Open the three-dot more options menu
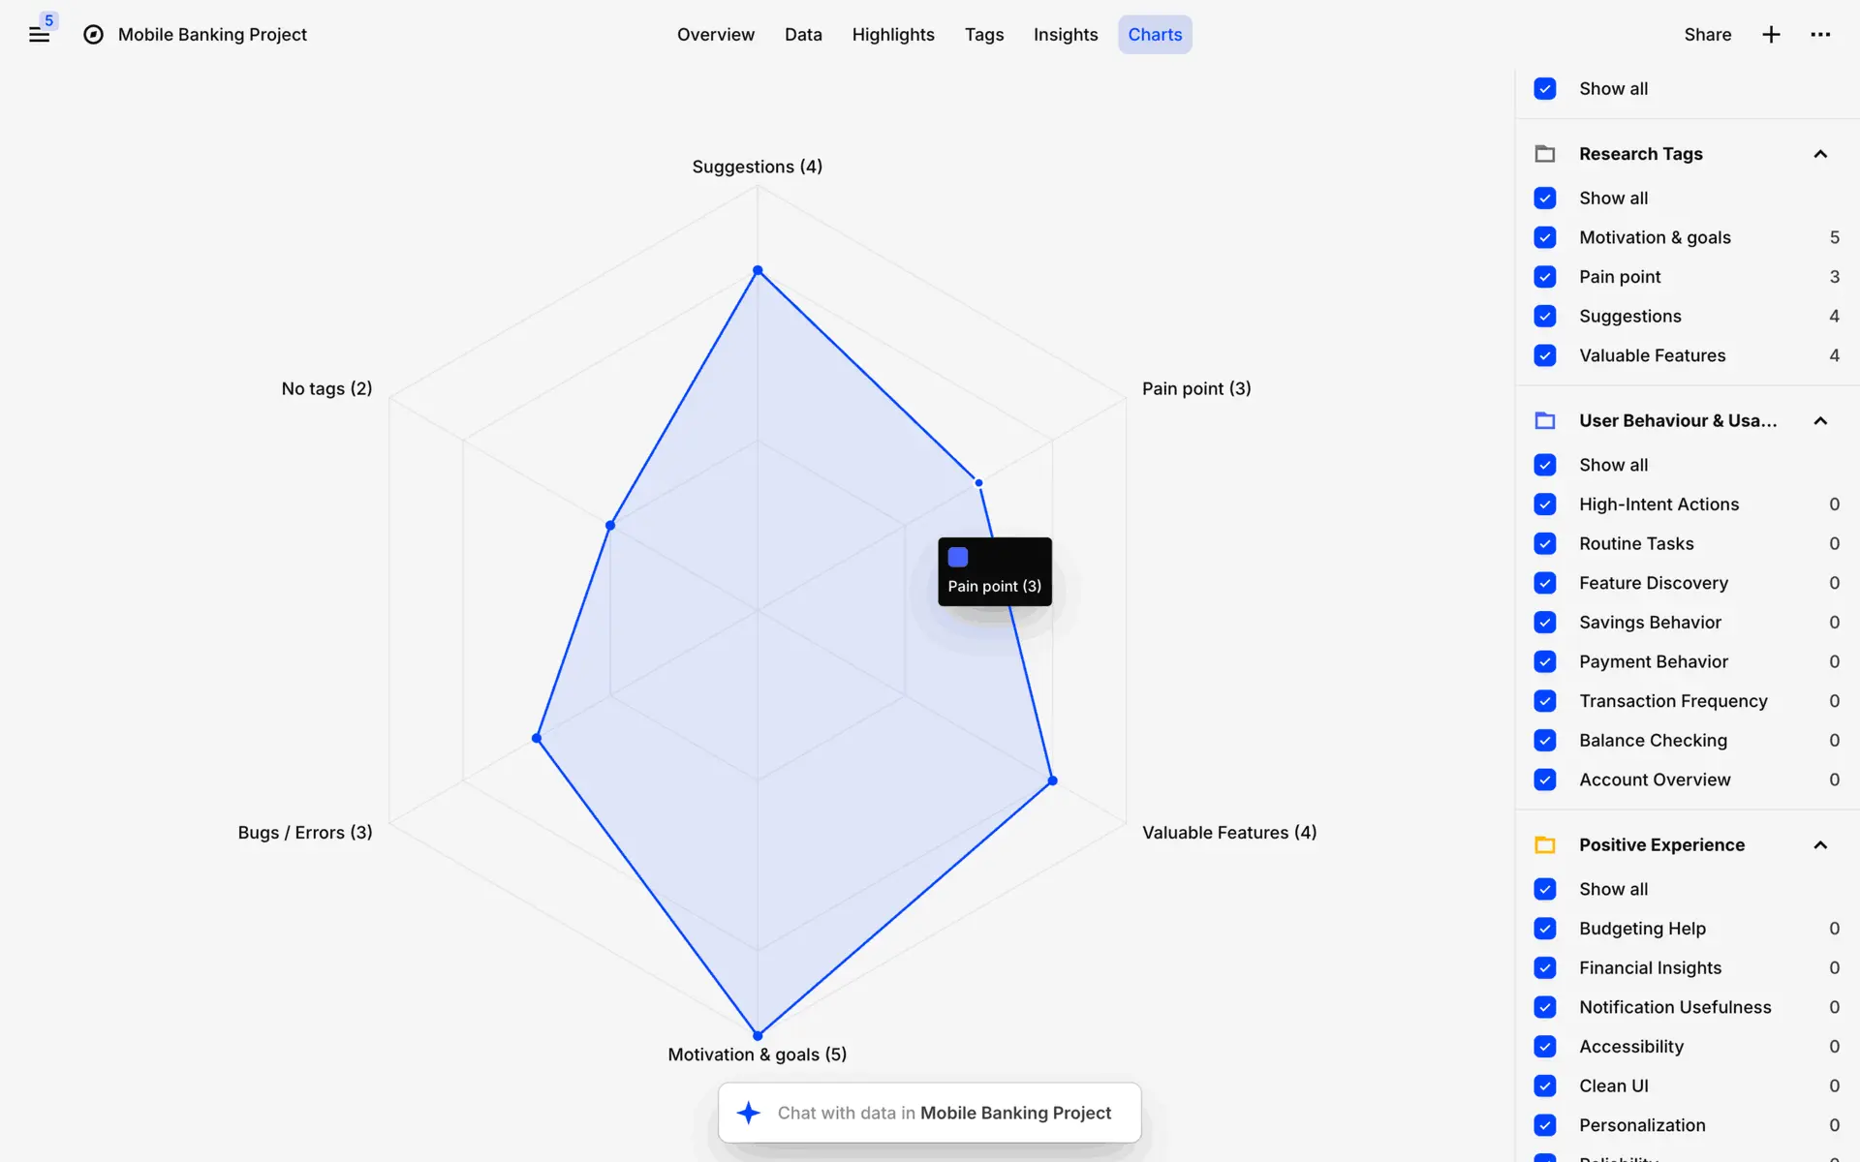The height and width of the screenshot is (1162, 1860). pos(1820,35)
